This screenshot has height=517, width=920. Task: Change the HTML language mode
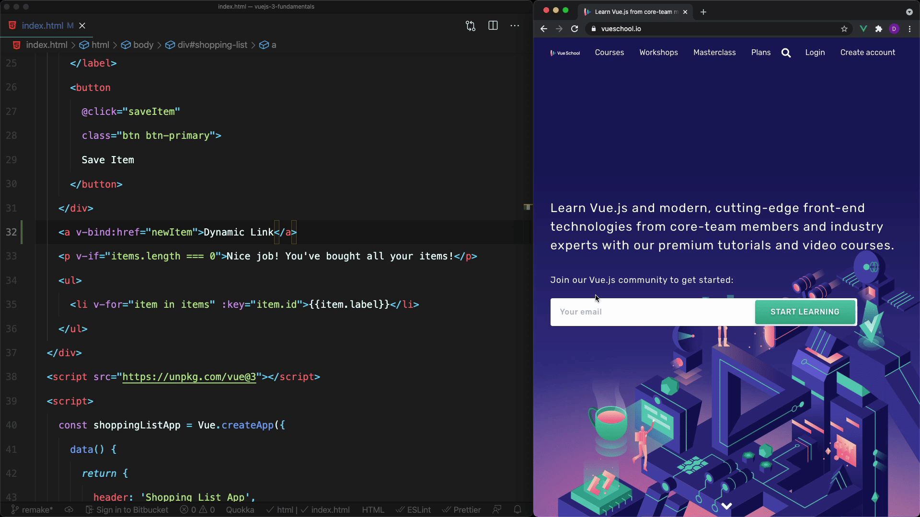pyautogui.click(x=373, y=510)
